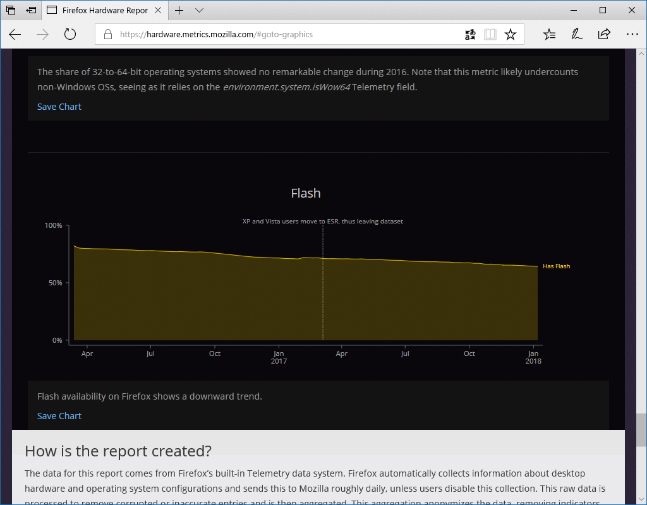Toggle Reading view icon

point(490,34)
